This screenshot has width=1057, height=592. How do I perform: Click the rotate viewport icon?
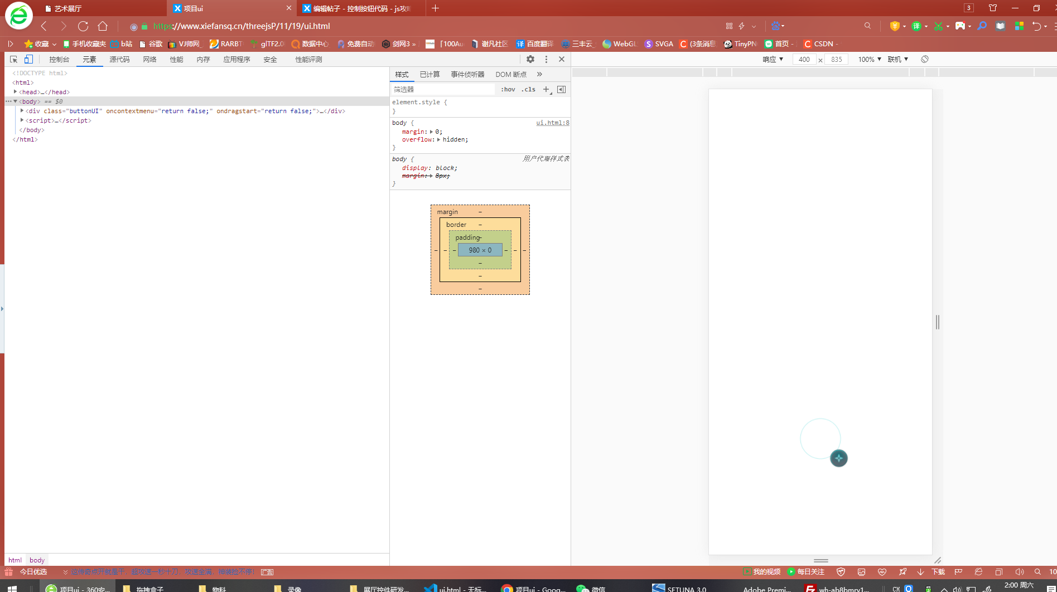click(x=925, y=59)
